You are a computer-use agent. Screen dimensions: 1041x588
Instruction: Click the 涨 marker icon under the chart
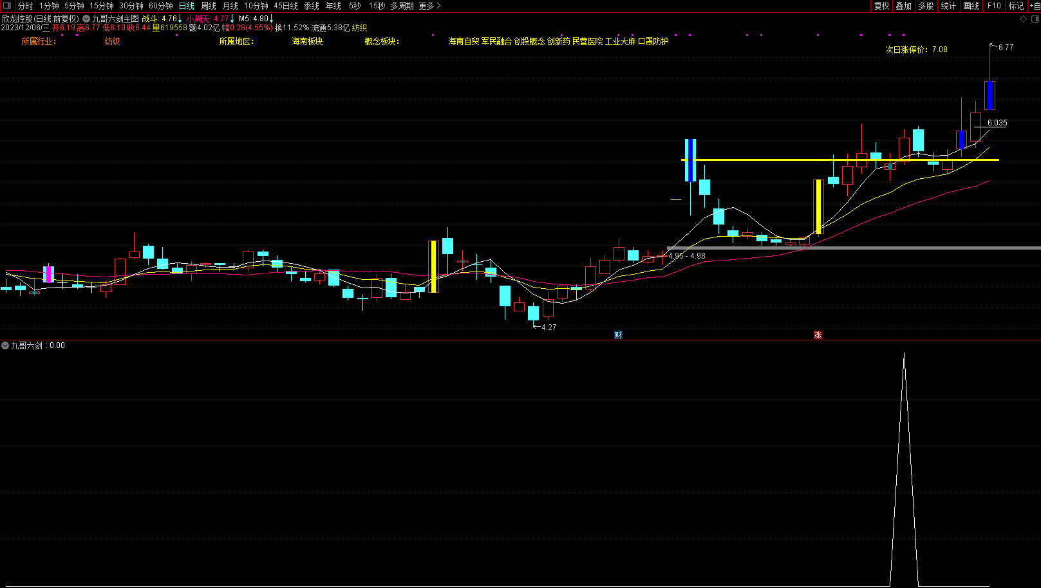(x=818, y=335)
